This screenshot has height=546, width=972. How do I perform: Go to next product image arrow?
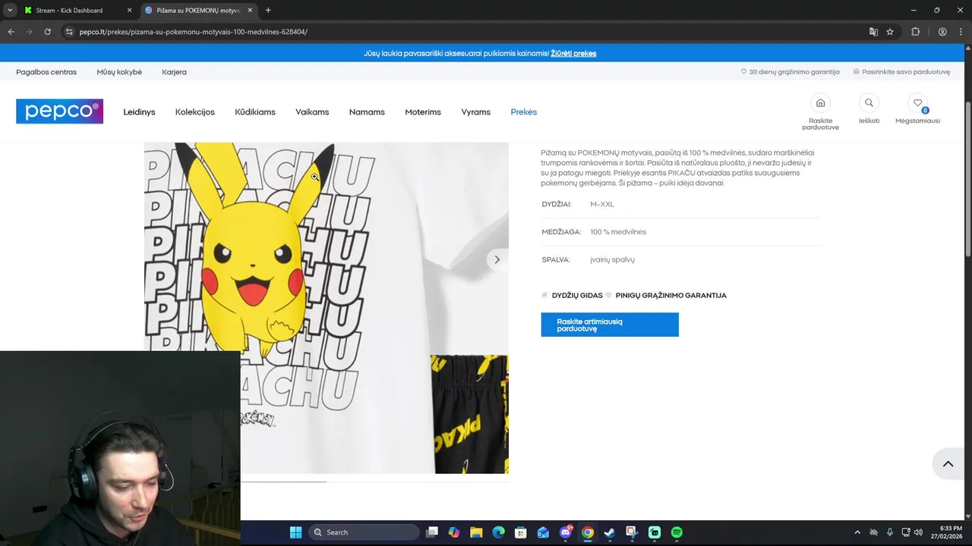(497, 259)
